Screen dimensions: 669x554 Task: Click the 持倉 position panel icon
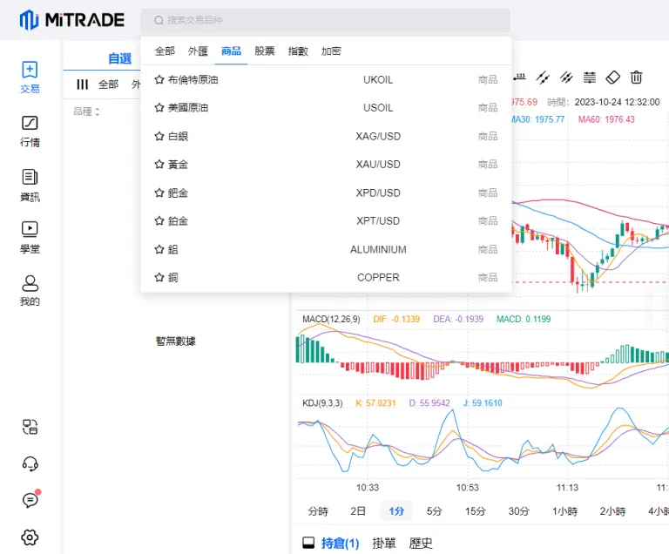308,543
